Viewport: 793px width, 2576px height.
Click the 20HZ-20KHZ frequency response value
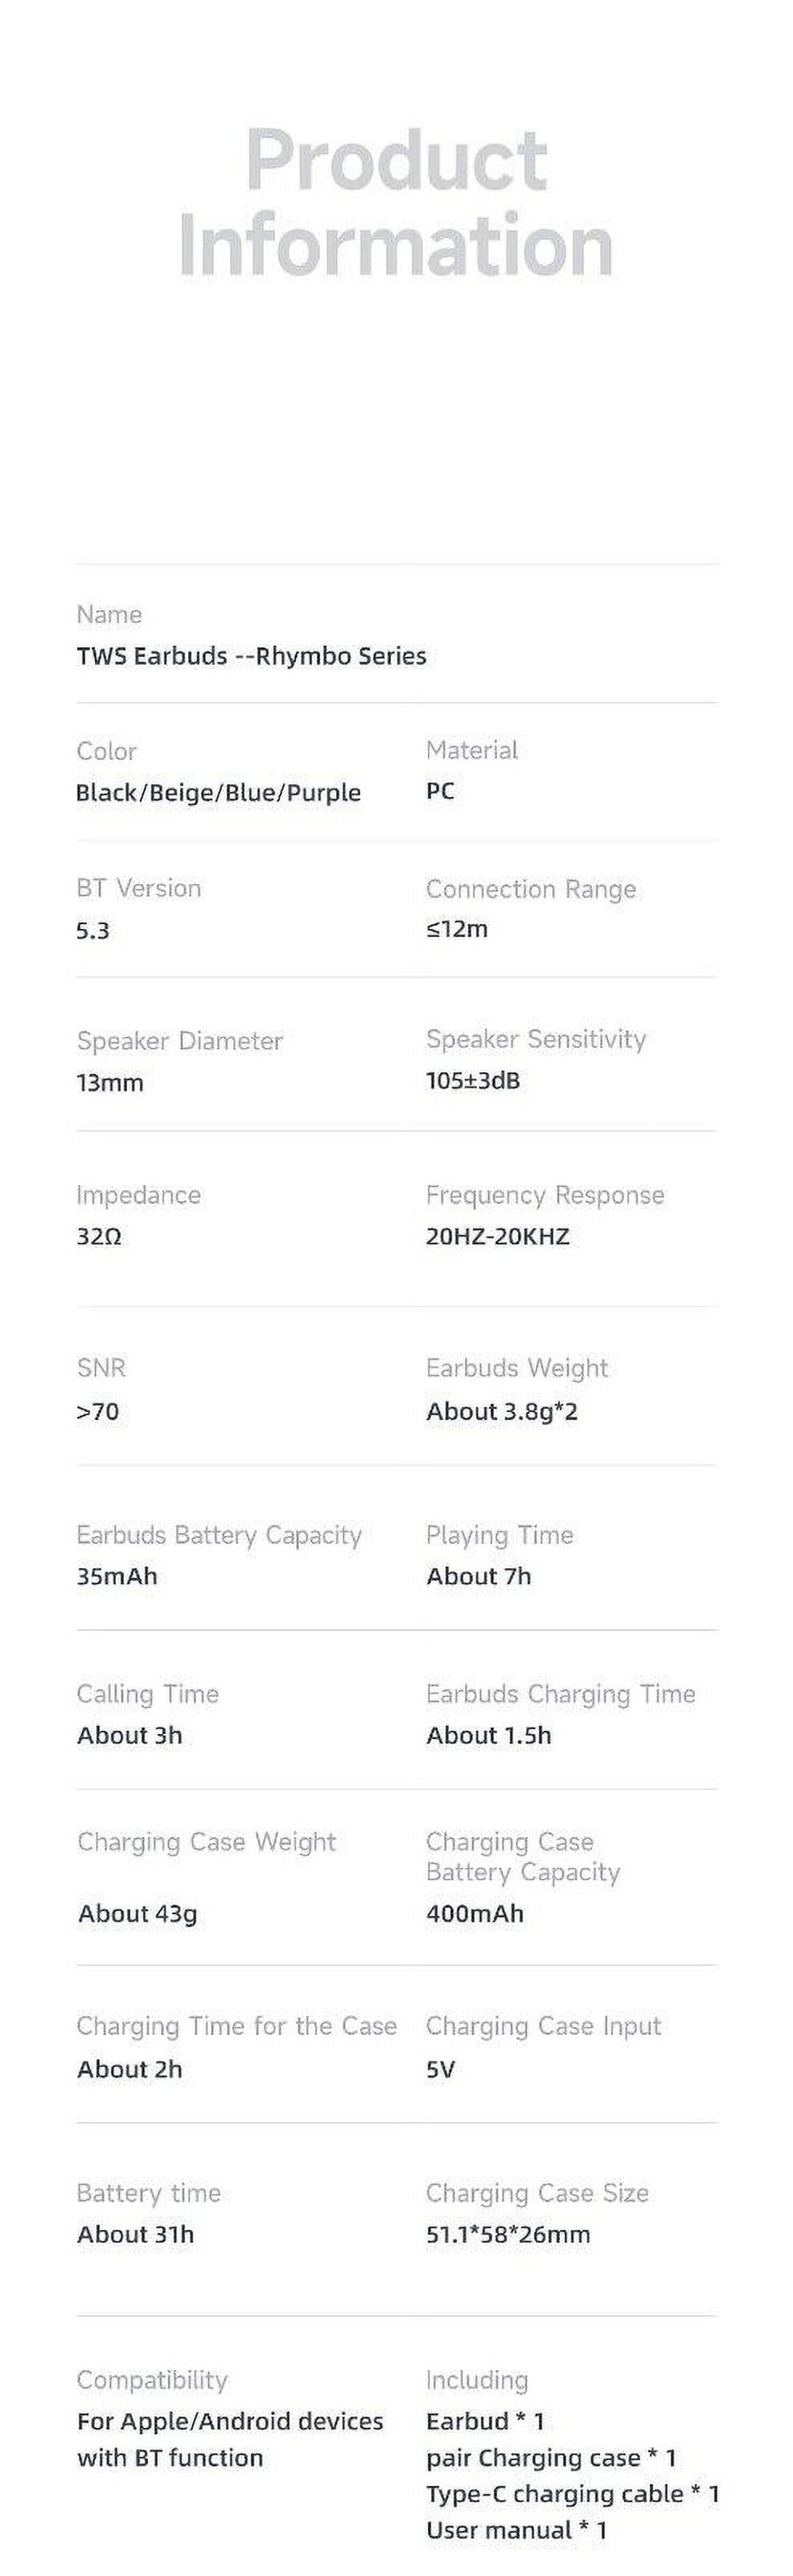coord(499,1237)
